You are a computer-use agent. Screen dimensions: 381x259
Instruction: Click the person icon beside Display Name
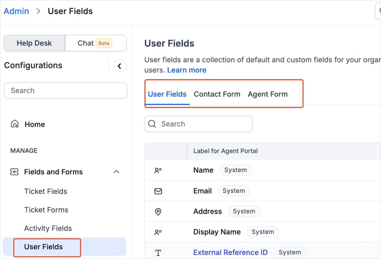(158, 232)
